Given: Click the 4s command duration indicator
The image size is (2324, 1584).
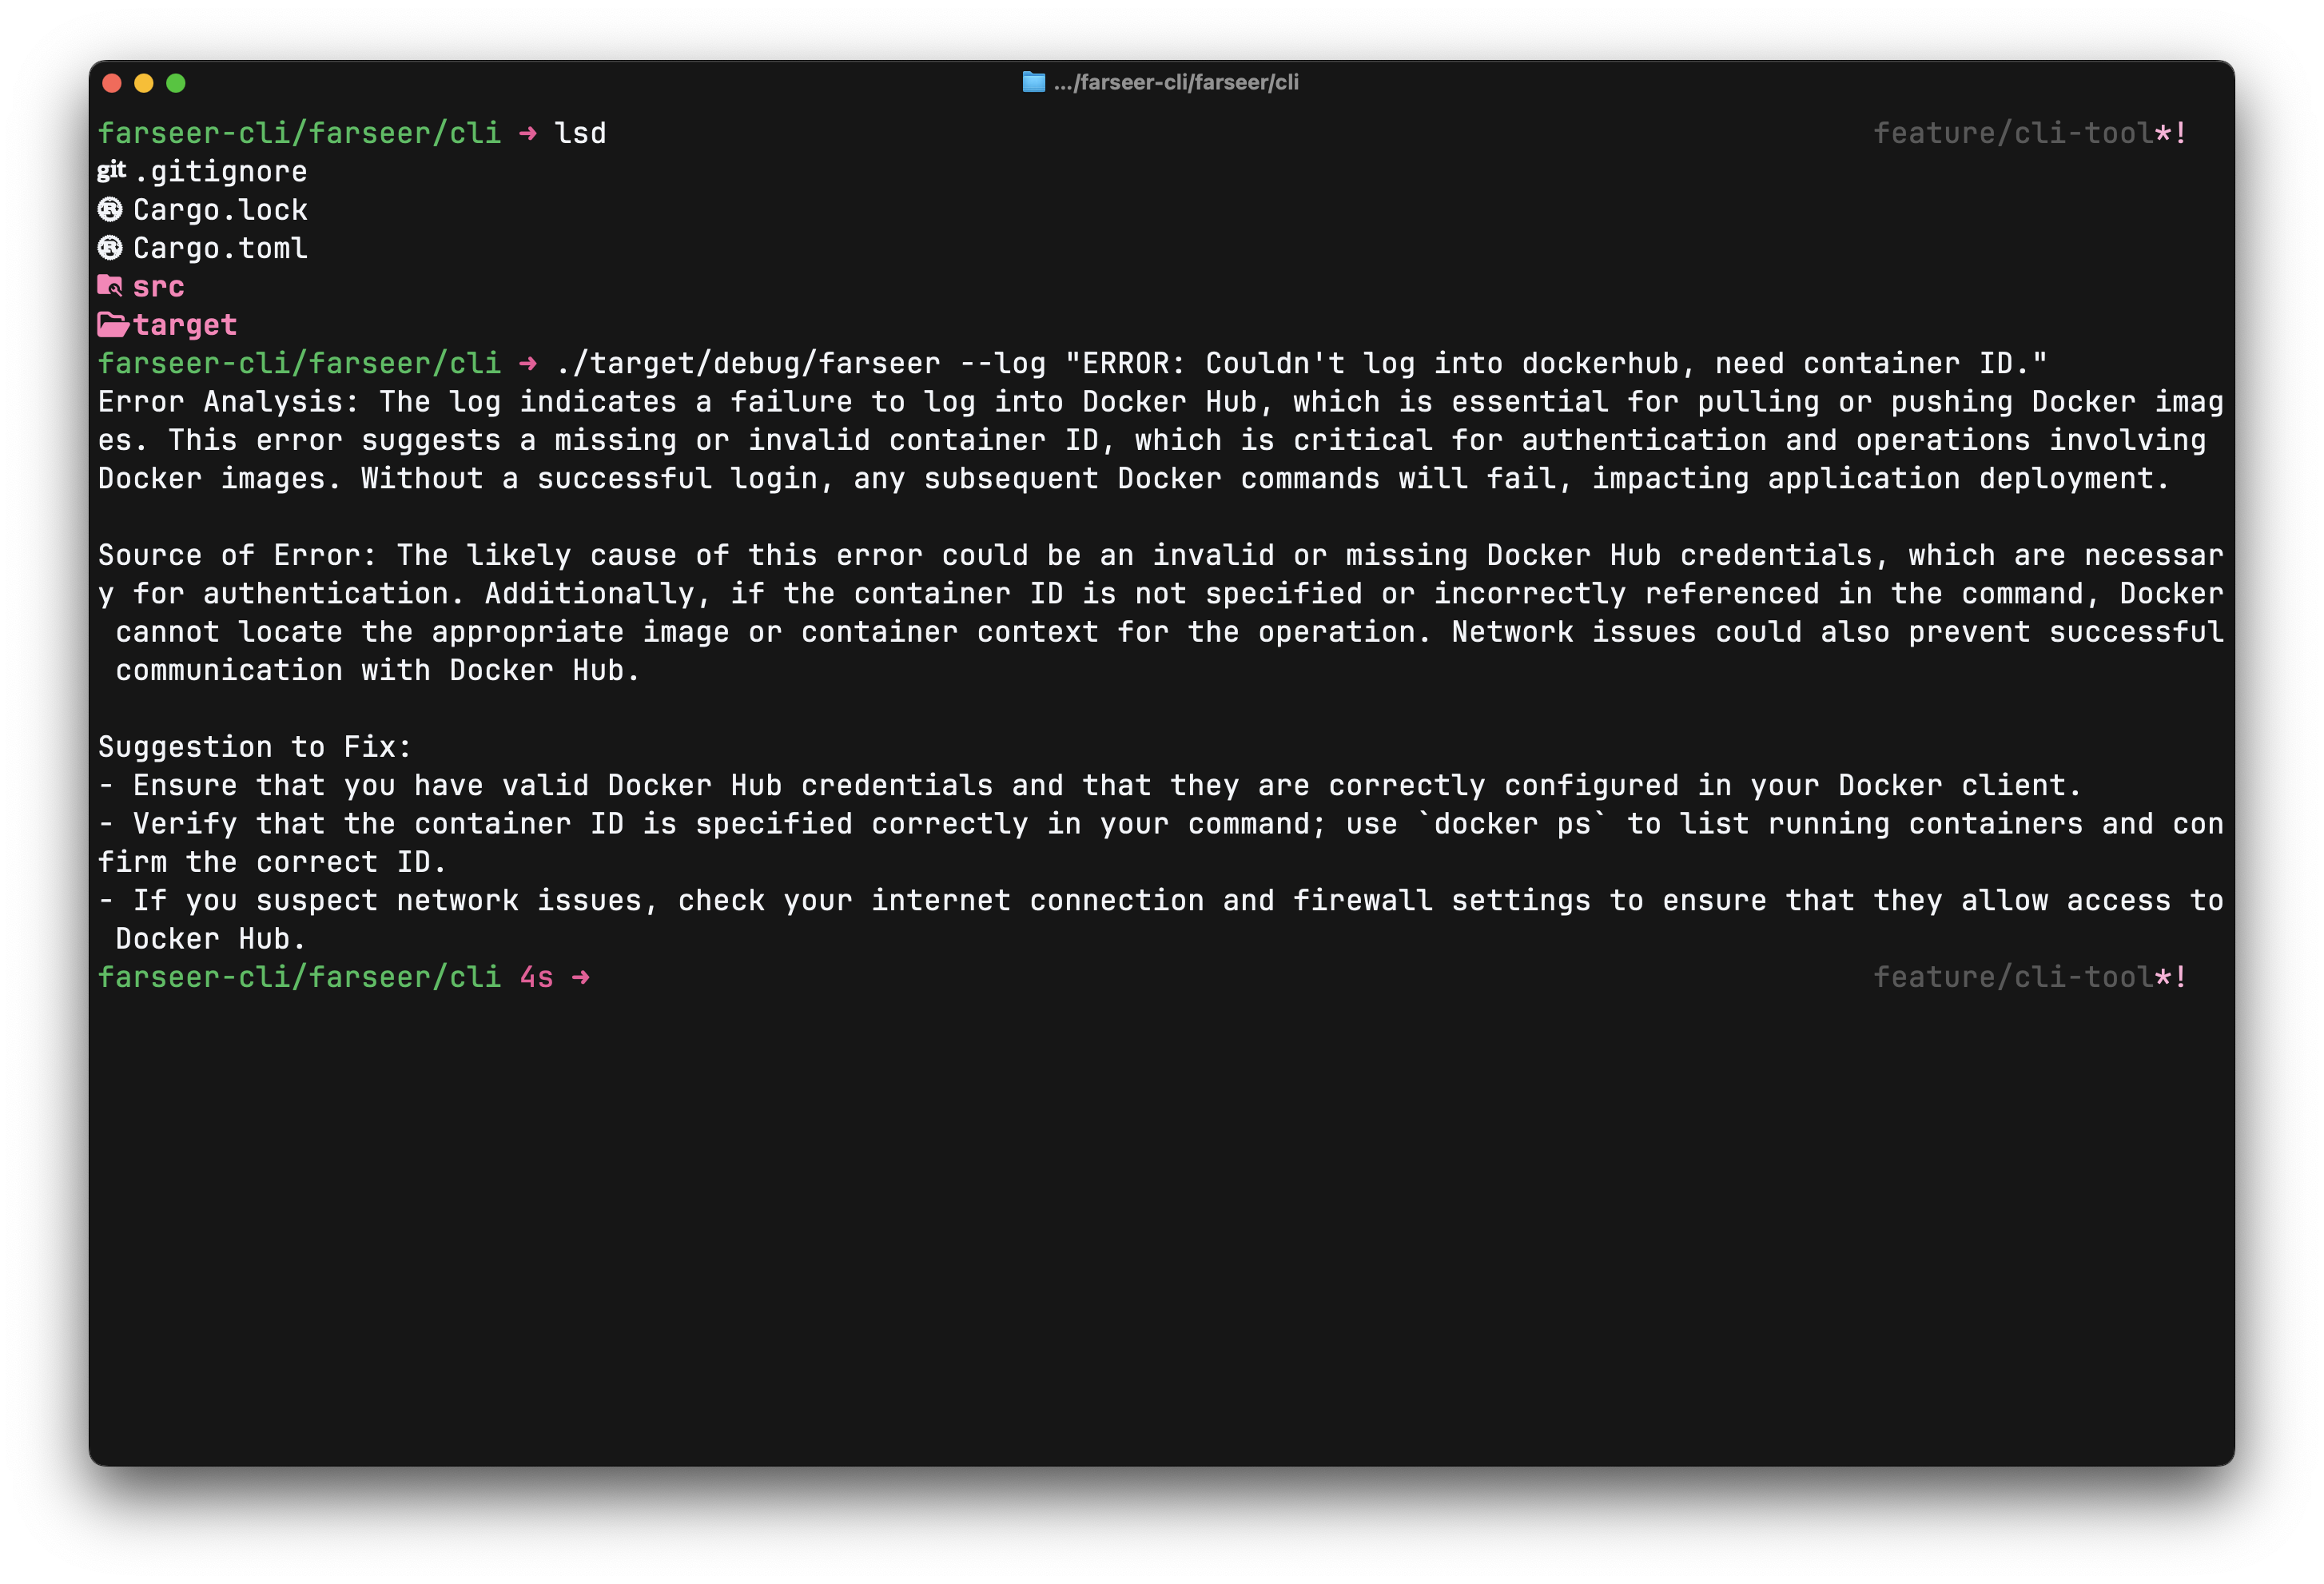Looking at the screenshot, I should pyautogui.click(x=536, y=977).
